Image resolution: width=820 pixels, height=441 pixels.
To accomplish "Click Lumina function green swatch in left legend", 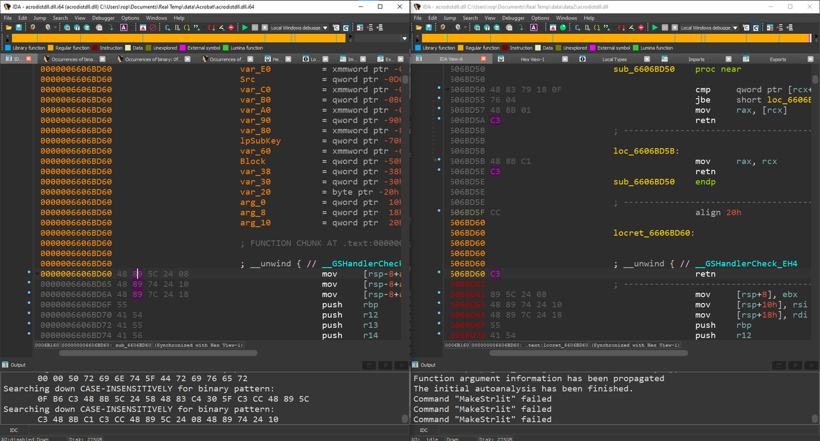I will (225, 48).
